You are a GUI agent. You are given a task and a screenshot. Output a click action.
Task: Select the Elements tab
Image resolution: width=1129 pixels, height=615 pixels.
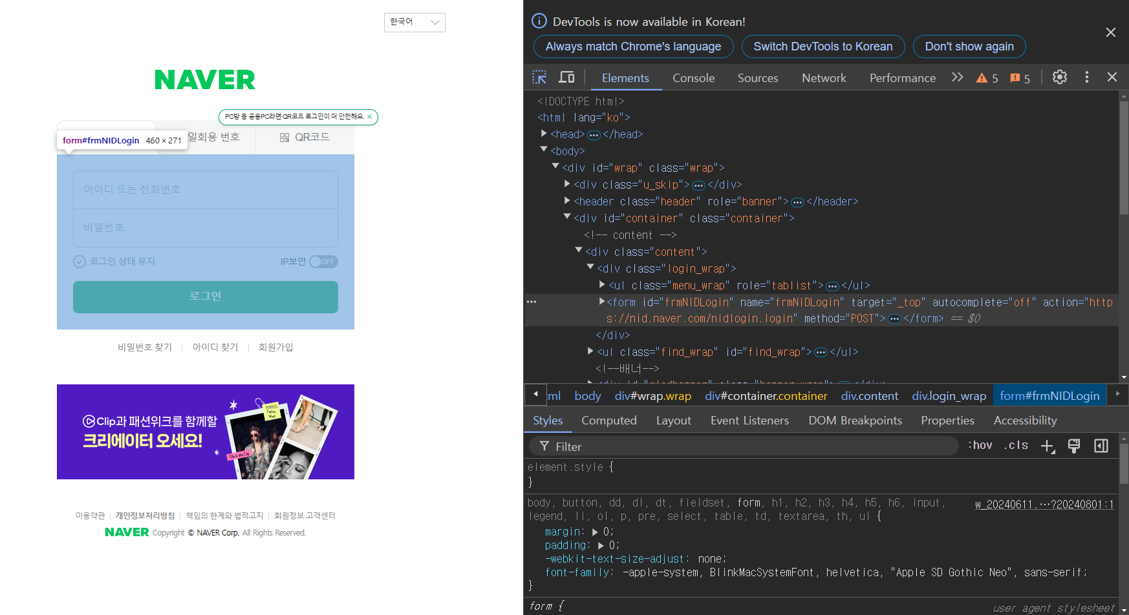tap(625, 78)
